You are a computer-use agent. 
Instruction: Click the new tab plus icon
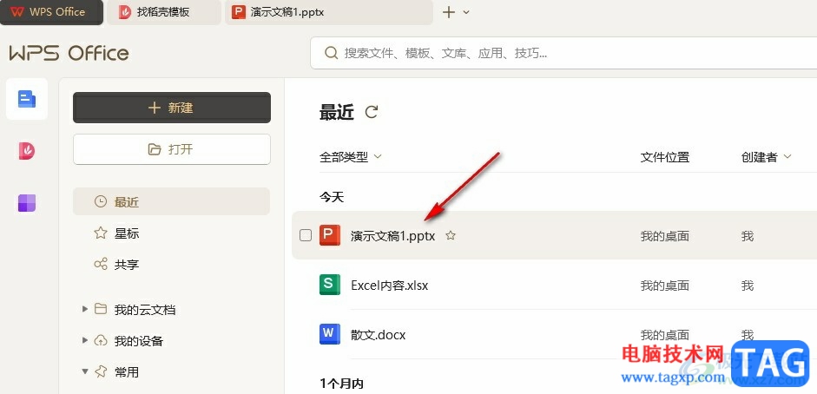449,12
